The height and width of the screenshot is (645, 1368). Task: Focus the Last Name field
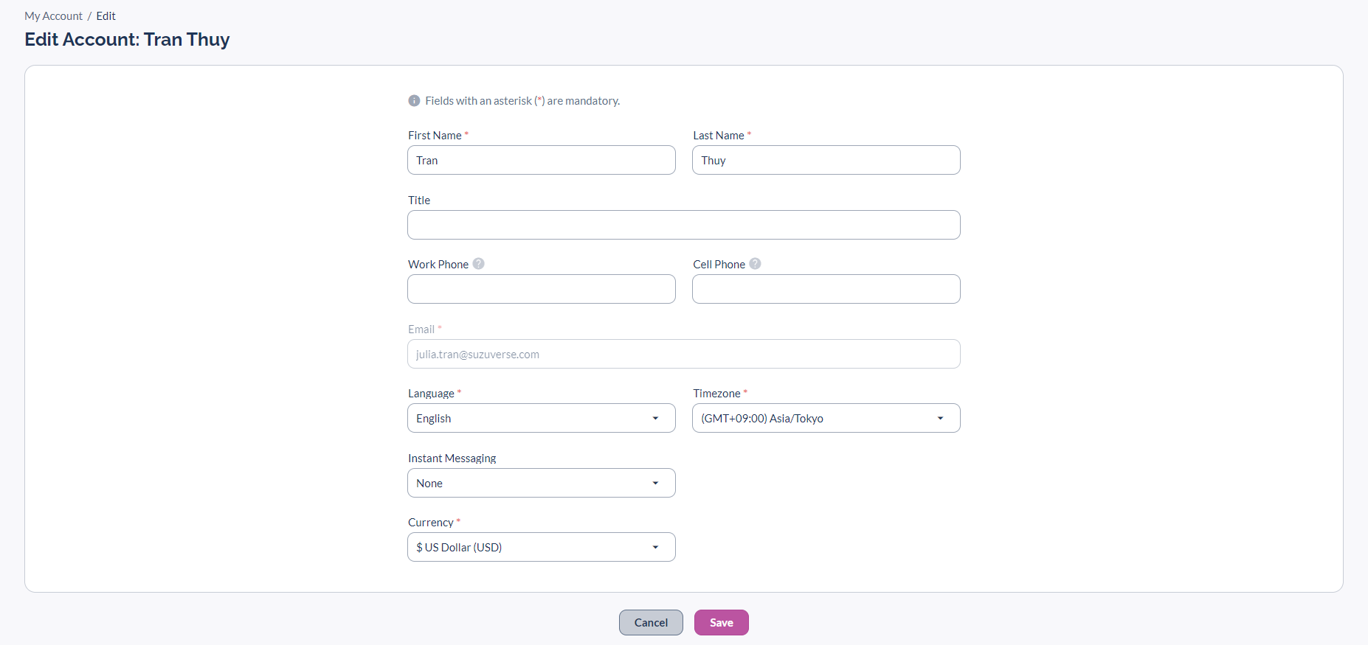tap(826, 160)
